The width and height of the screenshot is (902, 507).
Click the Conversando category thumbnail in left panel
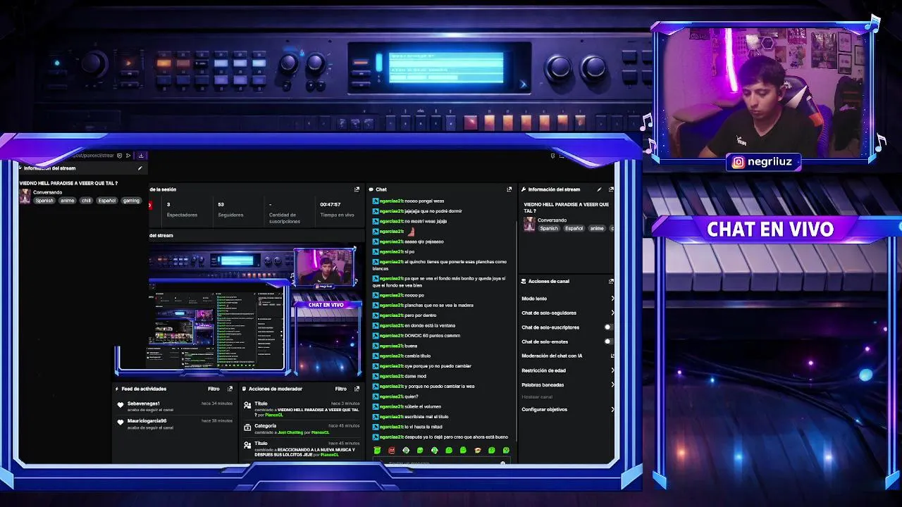tap(25, 197)
